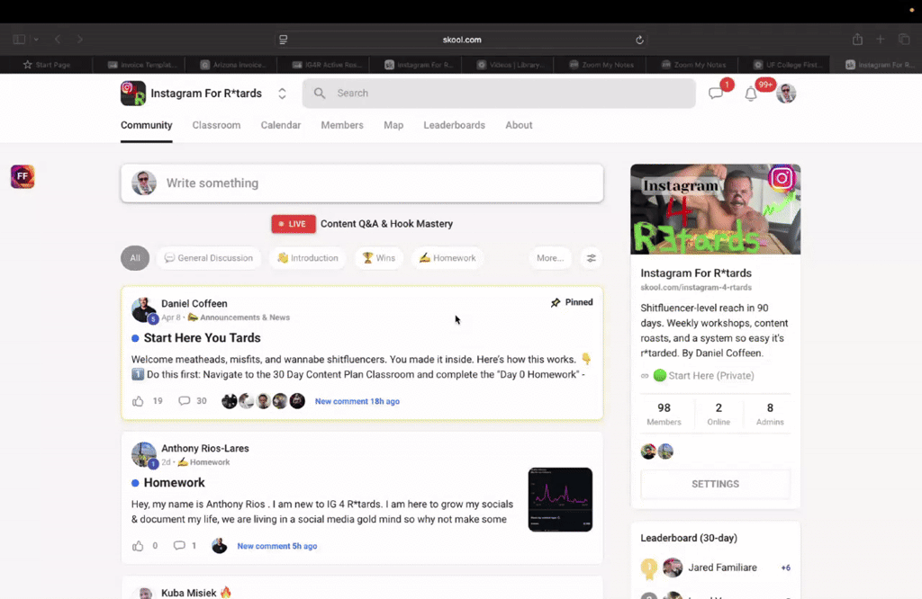Open the feed filter settings icon
Image resolution: width=922 pixels, height=599 pixels.
[x=591, y=258]
